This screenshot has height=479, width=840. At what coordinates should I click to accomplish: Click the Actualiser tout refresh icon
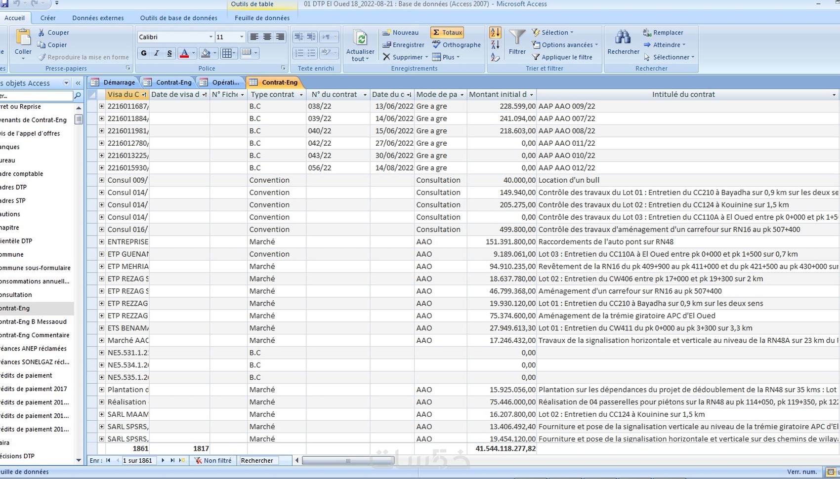click(x=361, y=38)
